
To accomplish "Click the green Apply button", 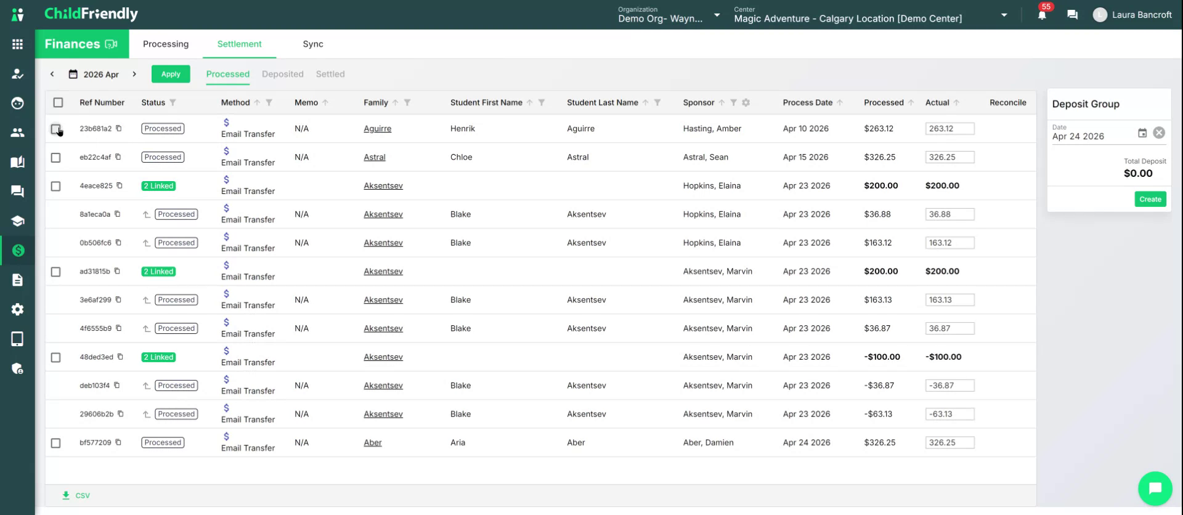I will point(171,74).
